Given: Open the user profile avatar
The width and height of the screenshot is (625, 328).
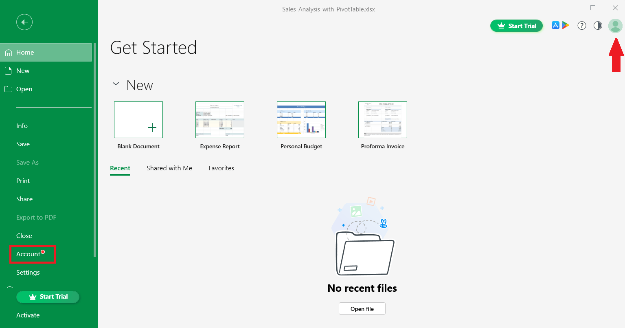Looking at the screenshot, I should [615, 26].
